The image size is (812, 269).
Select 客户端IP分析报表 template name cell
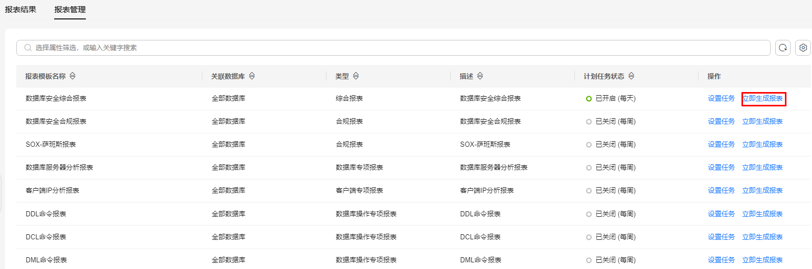click(x=52, y=190)
